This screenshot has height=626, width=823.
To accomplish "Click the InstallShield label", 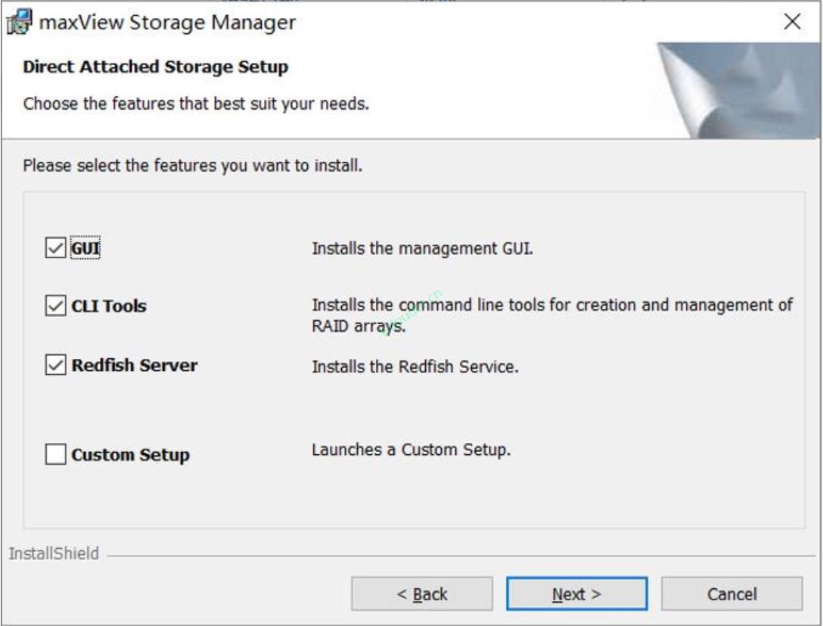I will coord(54,553).
